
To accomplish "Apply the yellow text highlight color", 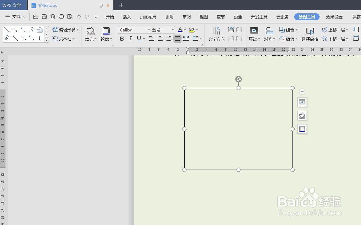I will click(x=192, y=30).
